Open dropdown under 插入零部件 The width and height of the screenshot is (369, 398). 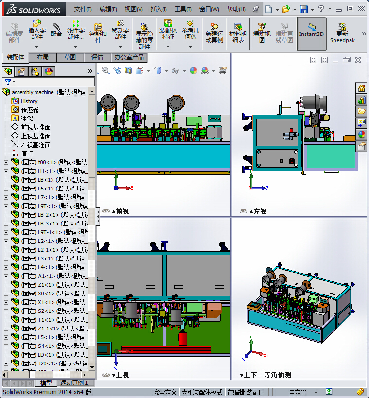coord(37,47)
